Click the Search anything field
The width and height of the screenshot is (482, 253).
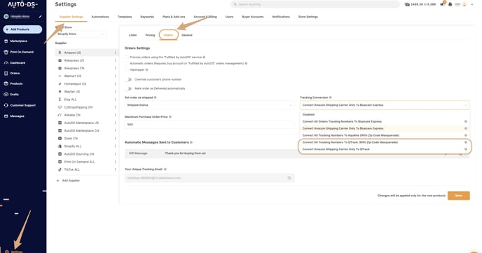coord(315,4)
